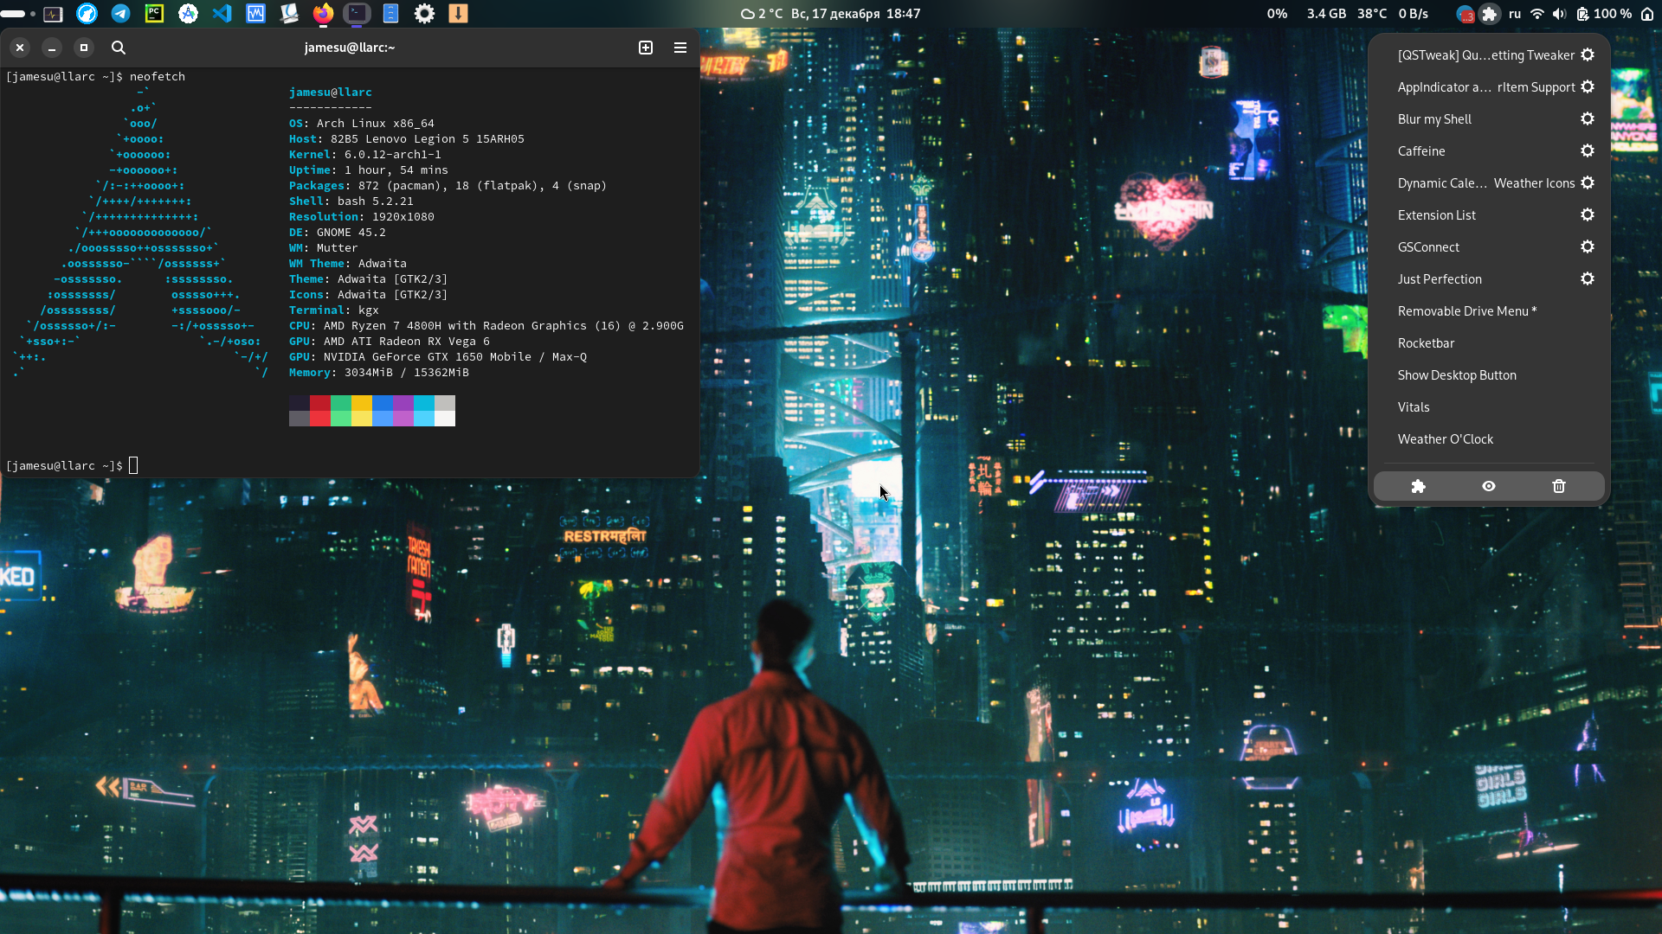The width and height of the screenshot is (1662, 934).
Task: Open Vitals menu via 38°C reading
Action: pos(1372,14)
